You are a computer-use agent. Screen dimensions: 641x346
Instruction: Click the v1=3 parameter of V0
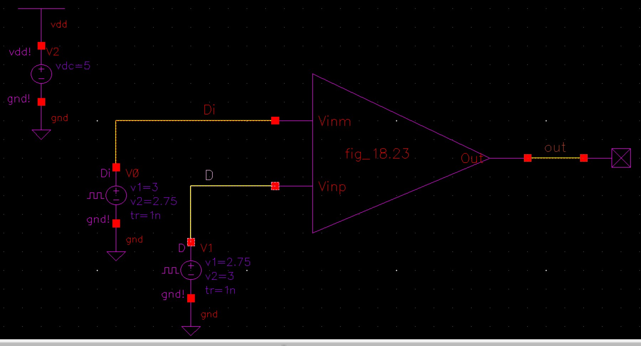click(x=145, y=188)
